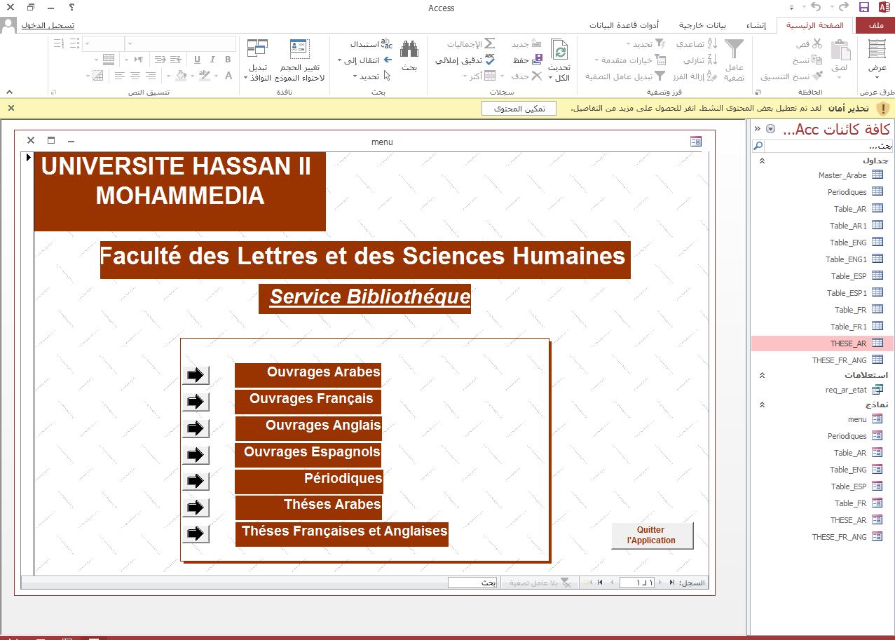
Task: Open تبديل النوافذ Switch Windows dropdown
Action: 257,60
